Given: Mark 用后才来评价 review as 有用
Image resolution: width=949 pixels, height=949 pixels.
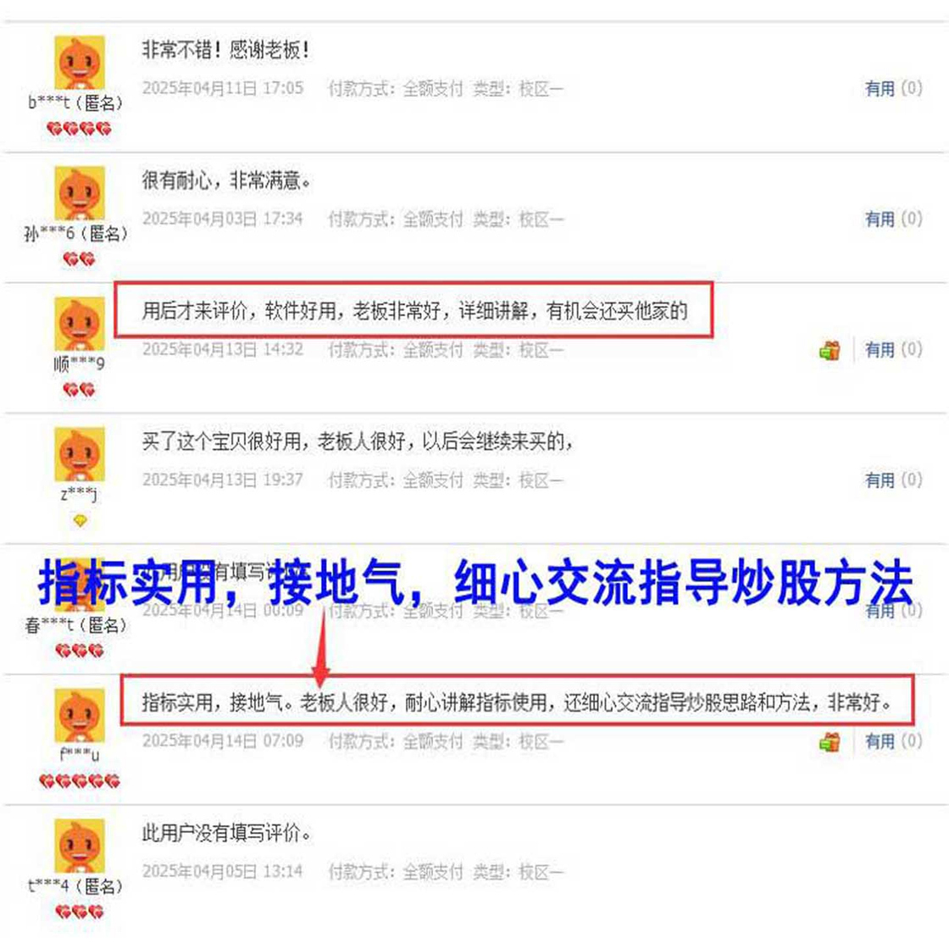Looking at the screenshot, I should [x=880, y=350].
